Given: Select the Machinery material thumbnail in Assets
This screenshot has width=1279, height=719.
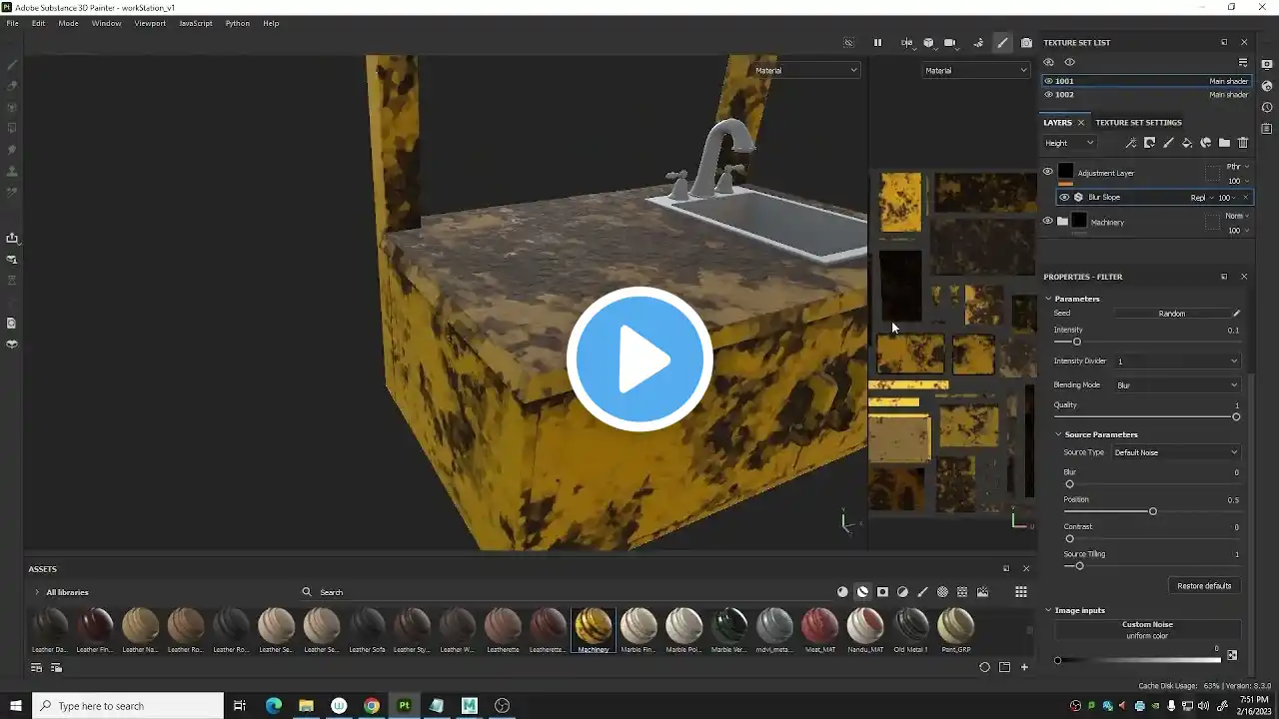Looking at the screenshot, I should 593,627.
